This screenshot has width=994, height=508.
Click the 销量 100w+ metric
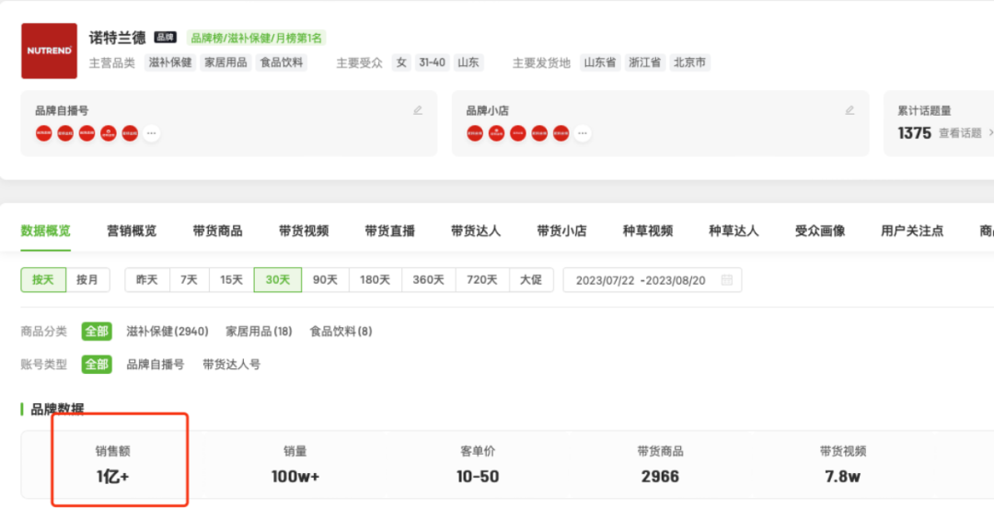tap(295, 464)
